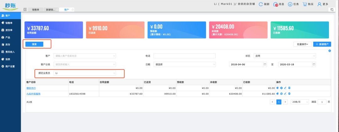Click the 秒账 logo
This screenshot has height=132, width=339.
click(x=10, y=6)
